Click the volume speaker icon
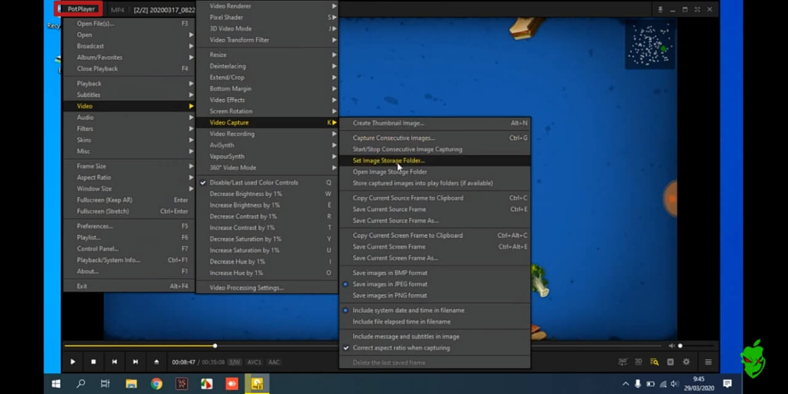Screen dimensions: 788x394 [672, 346]
